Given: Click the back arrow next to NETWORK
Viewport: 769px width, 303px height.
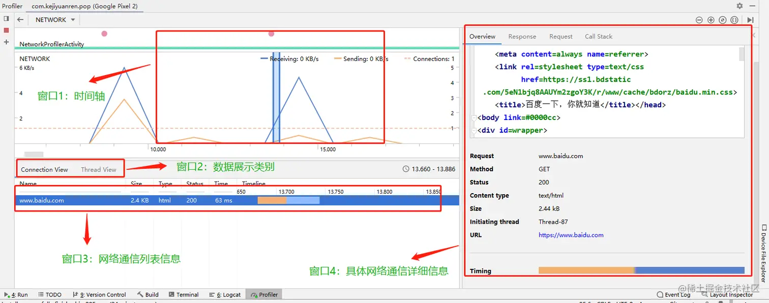Looking at the screenshot, I should (20, 19).
